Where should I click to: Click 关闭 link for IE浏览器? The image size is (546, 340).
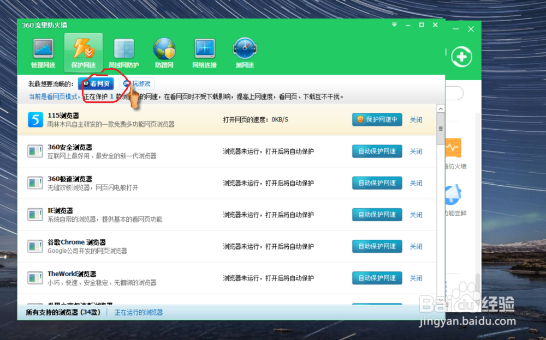(x=416, y=215)
